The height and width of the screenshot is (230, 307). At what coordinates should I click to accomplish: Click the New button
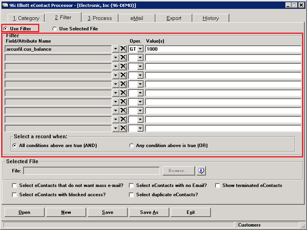coord(66,212)
